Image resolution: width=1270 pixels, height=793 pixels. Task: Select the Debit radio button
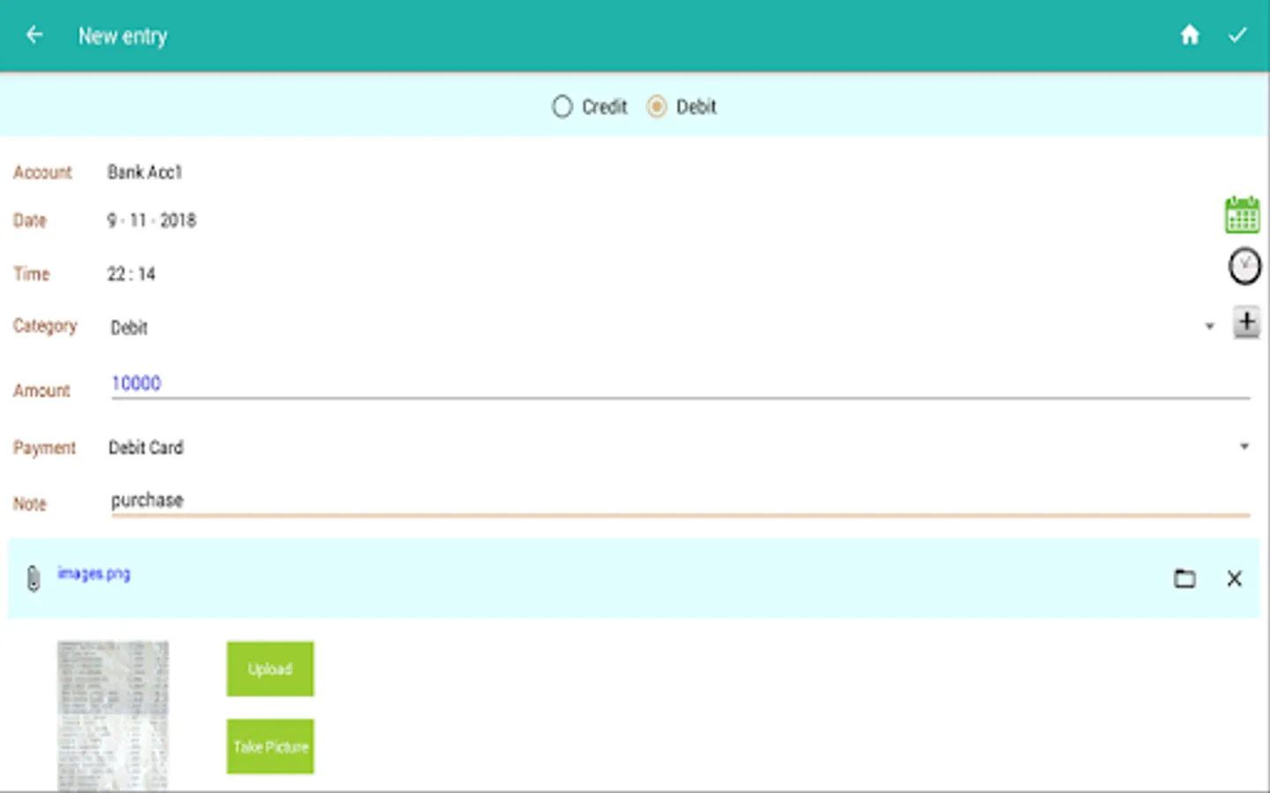click(x=656, y=106)
